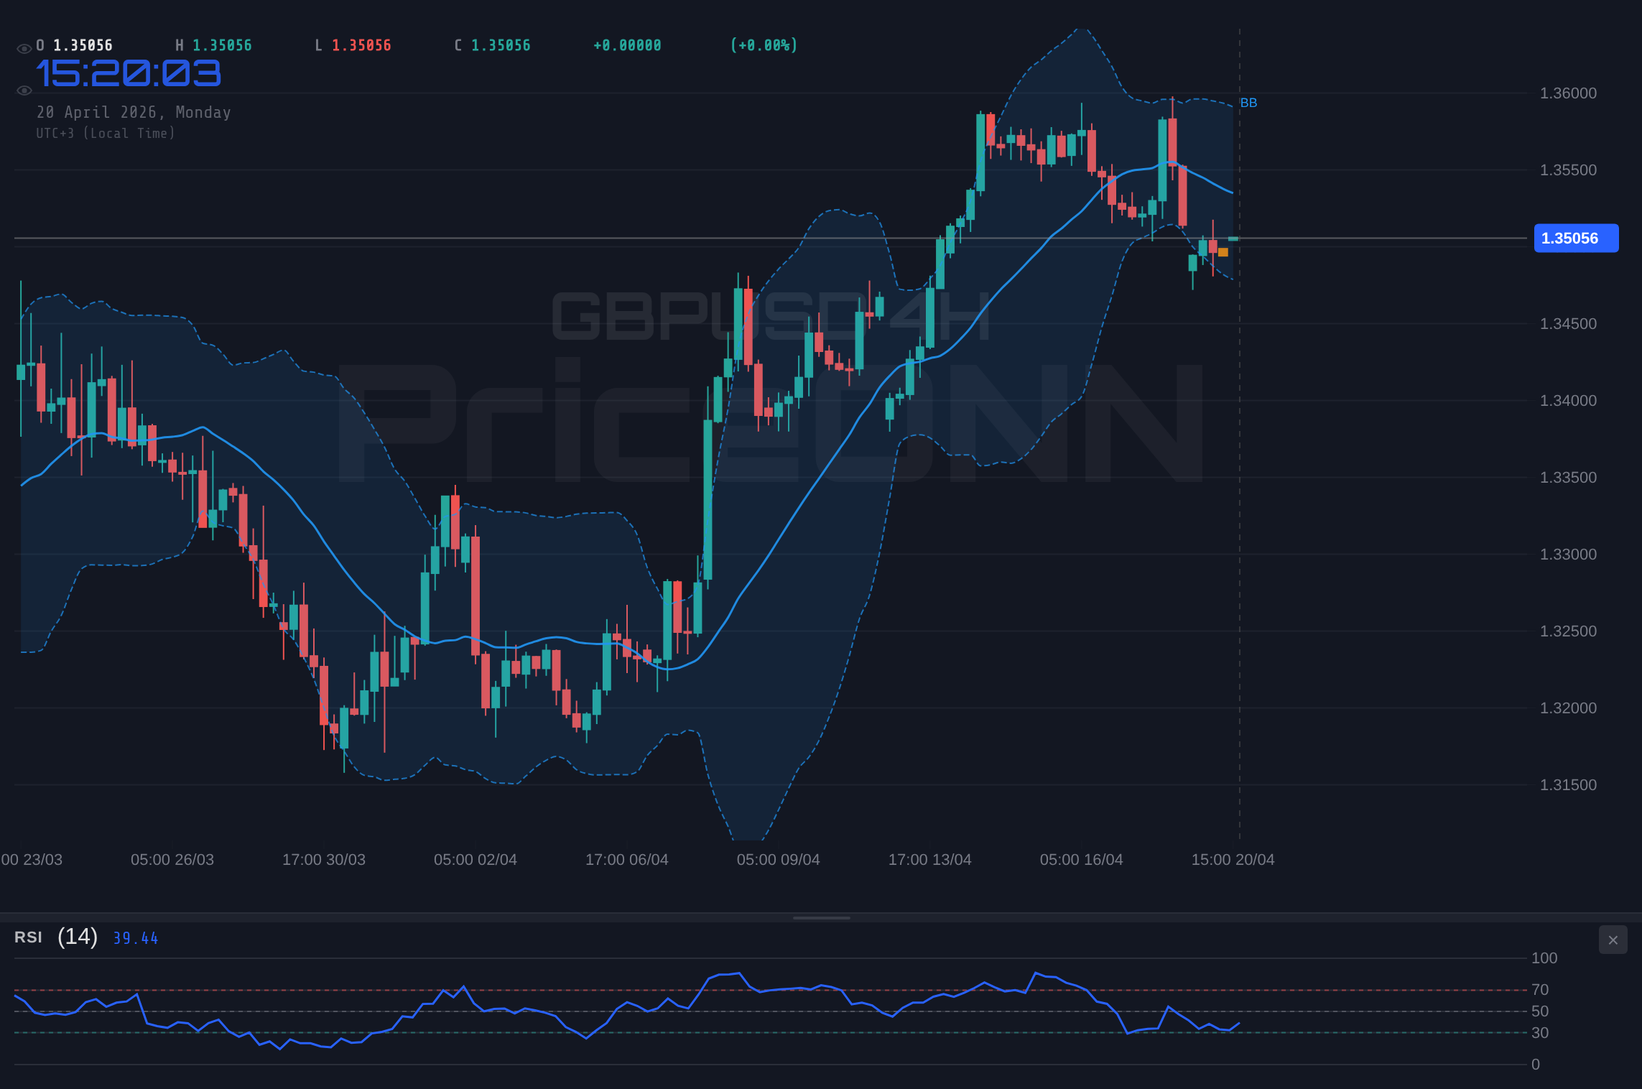1642x1089 pixels.
Task: Click the 17:00 06/04 time axis label
Action: point(627,860)
